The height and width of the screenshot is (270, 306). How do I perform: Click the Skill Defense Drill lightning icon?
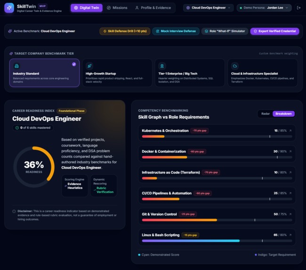point(105,31)
